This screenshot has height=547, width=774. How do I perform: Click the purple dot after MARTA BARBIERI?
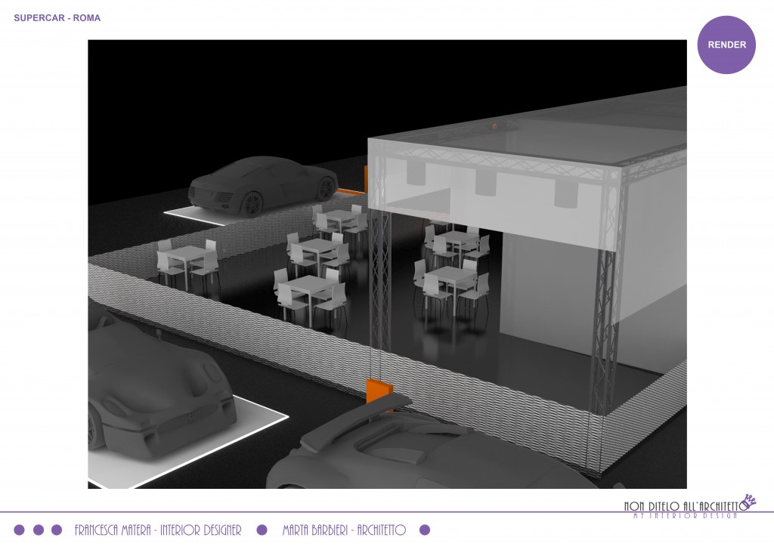coord(426,530)
